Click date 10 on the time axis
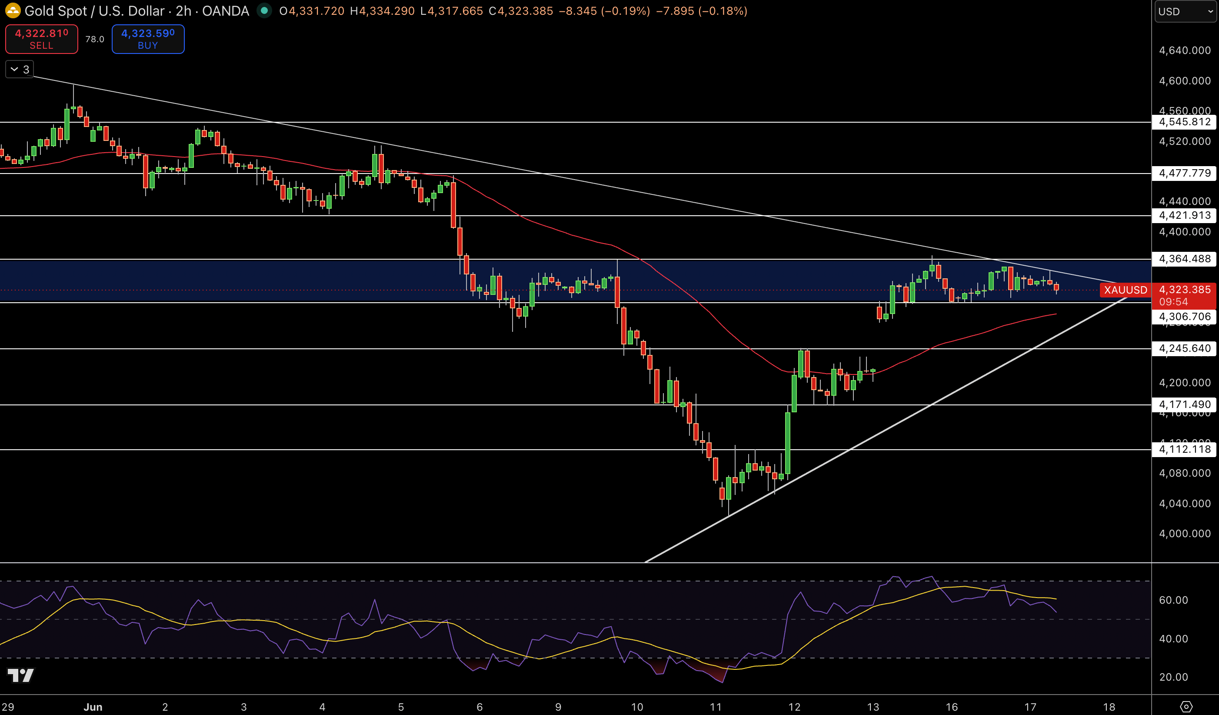 pos(637,707)
